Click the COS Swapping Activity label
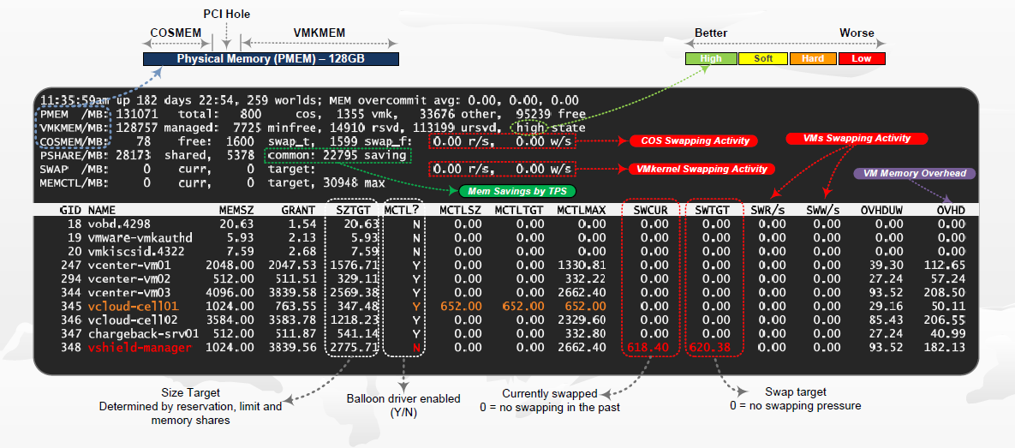This screenshot has width=1015, height=448. coord(696,140)
